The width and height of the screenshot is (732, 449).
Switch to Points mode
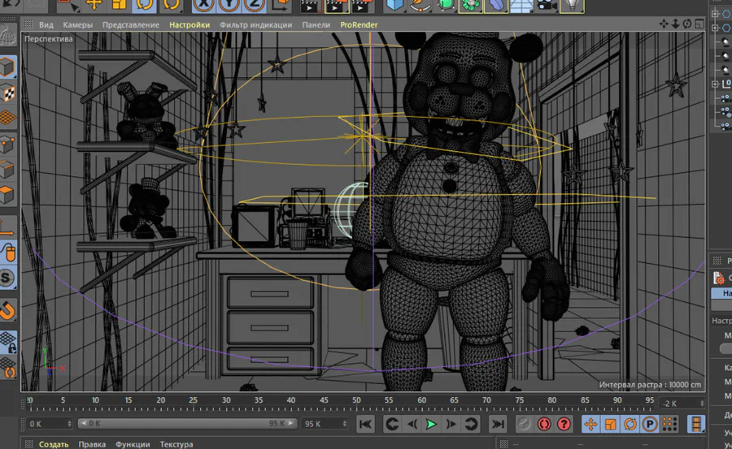point(7,144)
